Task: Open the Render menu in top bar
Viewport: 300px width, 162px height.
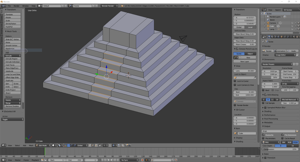Action: [x=17, y=6]
